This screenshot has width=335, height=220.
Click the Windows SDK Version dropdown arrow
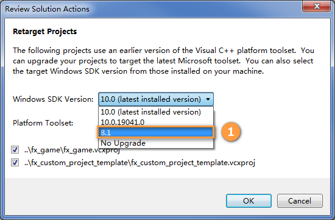point(208,99)
